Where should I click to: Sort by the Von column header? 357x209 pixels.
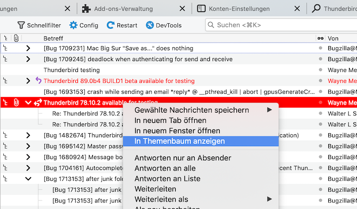(x=333, y=38)
